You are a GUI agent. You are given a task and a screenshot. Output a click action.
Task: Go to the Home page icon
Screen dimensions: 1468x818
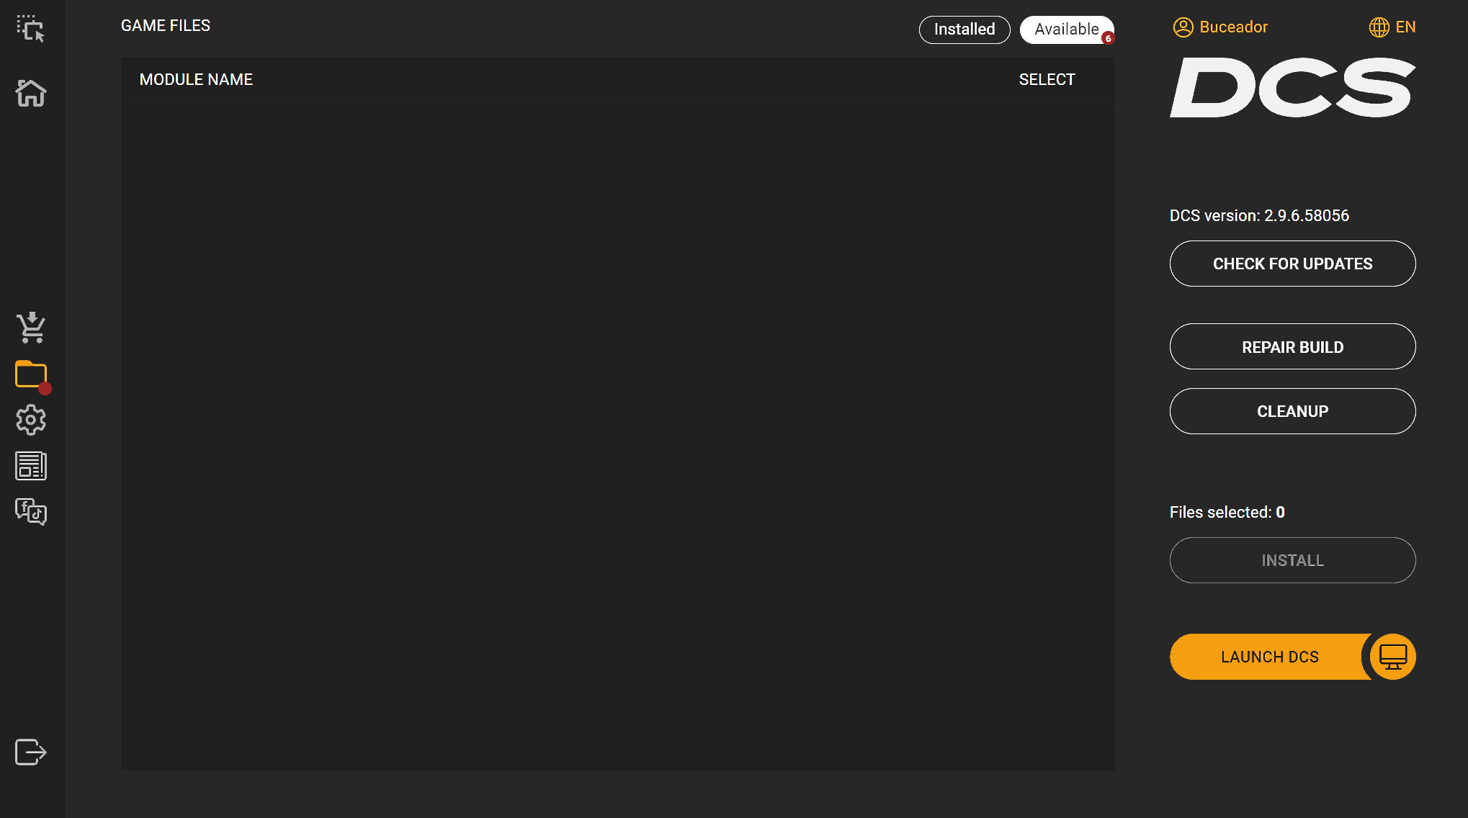31,93
